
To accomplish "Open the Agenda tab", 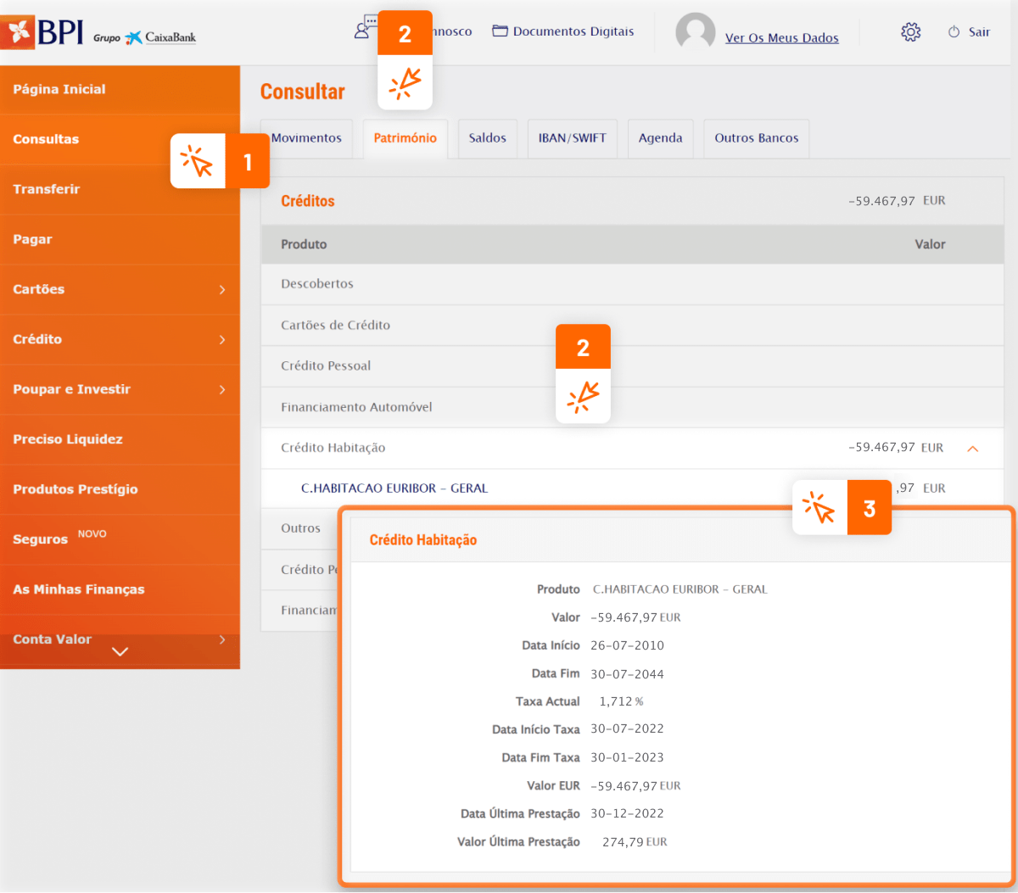I will pos(660,138).
